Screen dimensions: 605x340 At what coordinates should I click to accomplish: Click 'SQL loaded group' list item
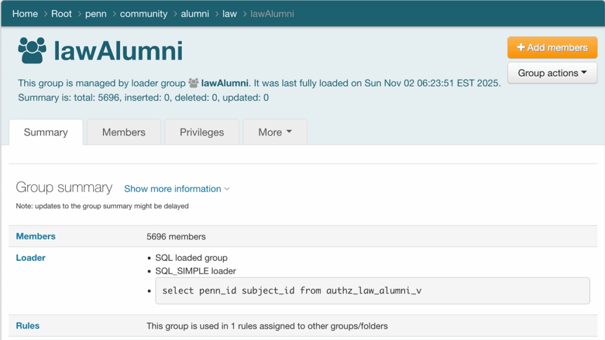[x=191, y=258]
